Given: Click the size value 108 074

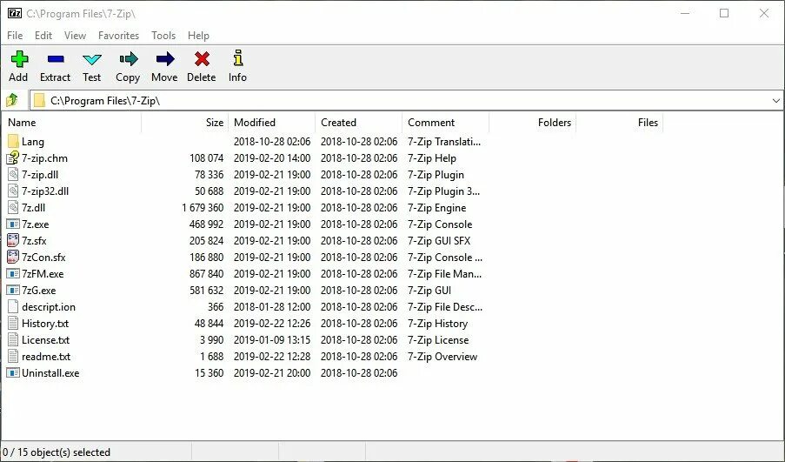Looking at the screenshot, I should coord(206,158).
